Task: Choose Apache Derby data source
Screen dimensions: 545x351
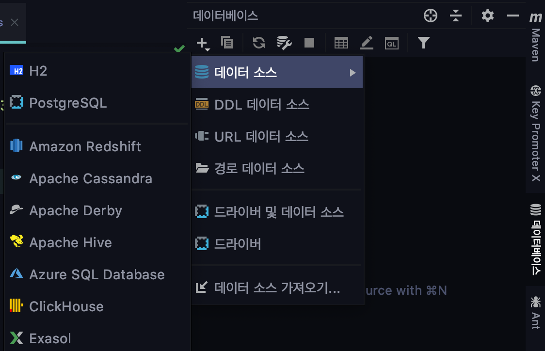Action: (x=97, y=210)
